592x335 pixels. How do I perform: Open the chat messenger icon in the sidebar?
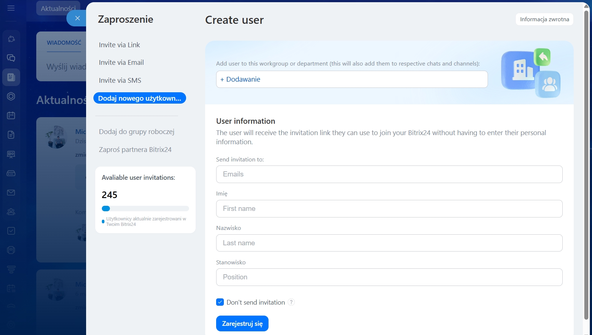click(x=11, y=58)
